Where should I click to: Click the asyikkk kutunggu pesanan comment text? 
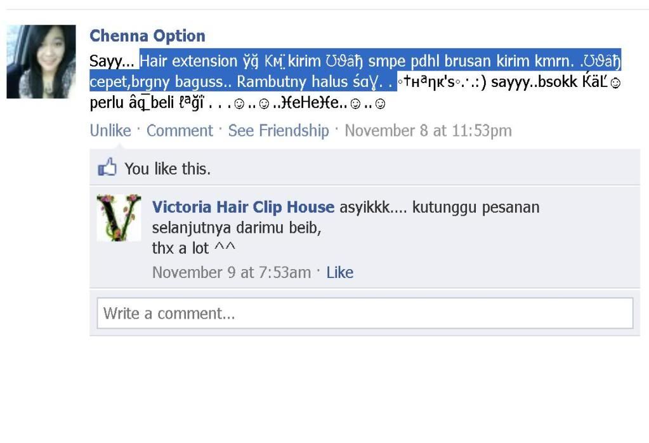(440, 208)
